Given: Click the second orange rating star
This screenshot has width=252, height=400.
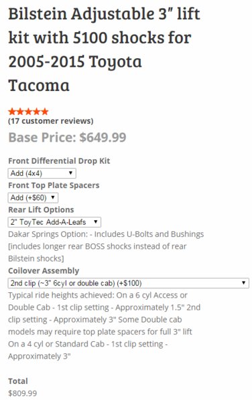Looking at the screenshot, I should point(20,112).
